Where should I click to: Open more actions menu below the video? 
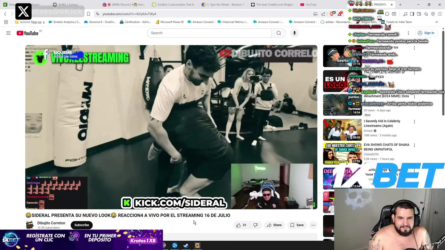(313, 225)
